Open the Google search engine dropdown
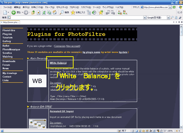Image resolution: width=183 pixels, height=133 pixels. (168, 18)
